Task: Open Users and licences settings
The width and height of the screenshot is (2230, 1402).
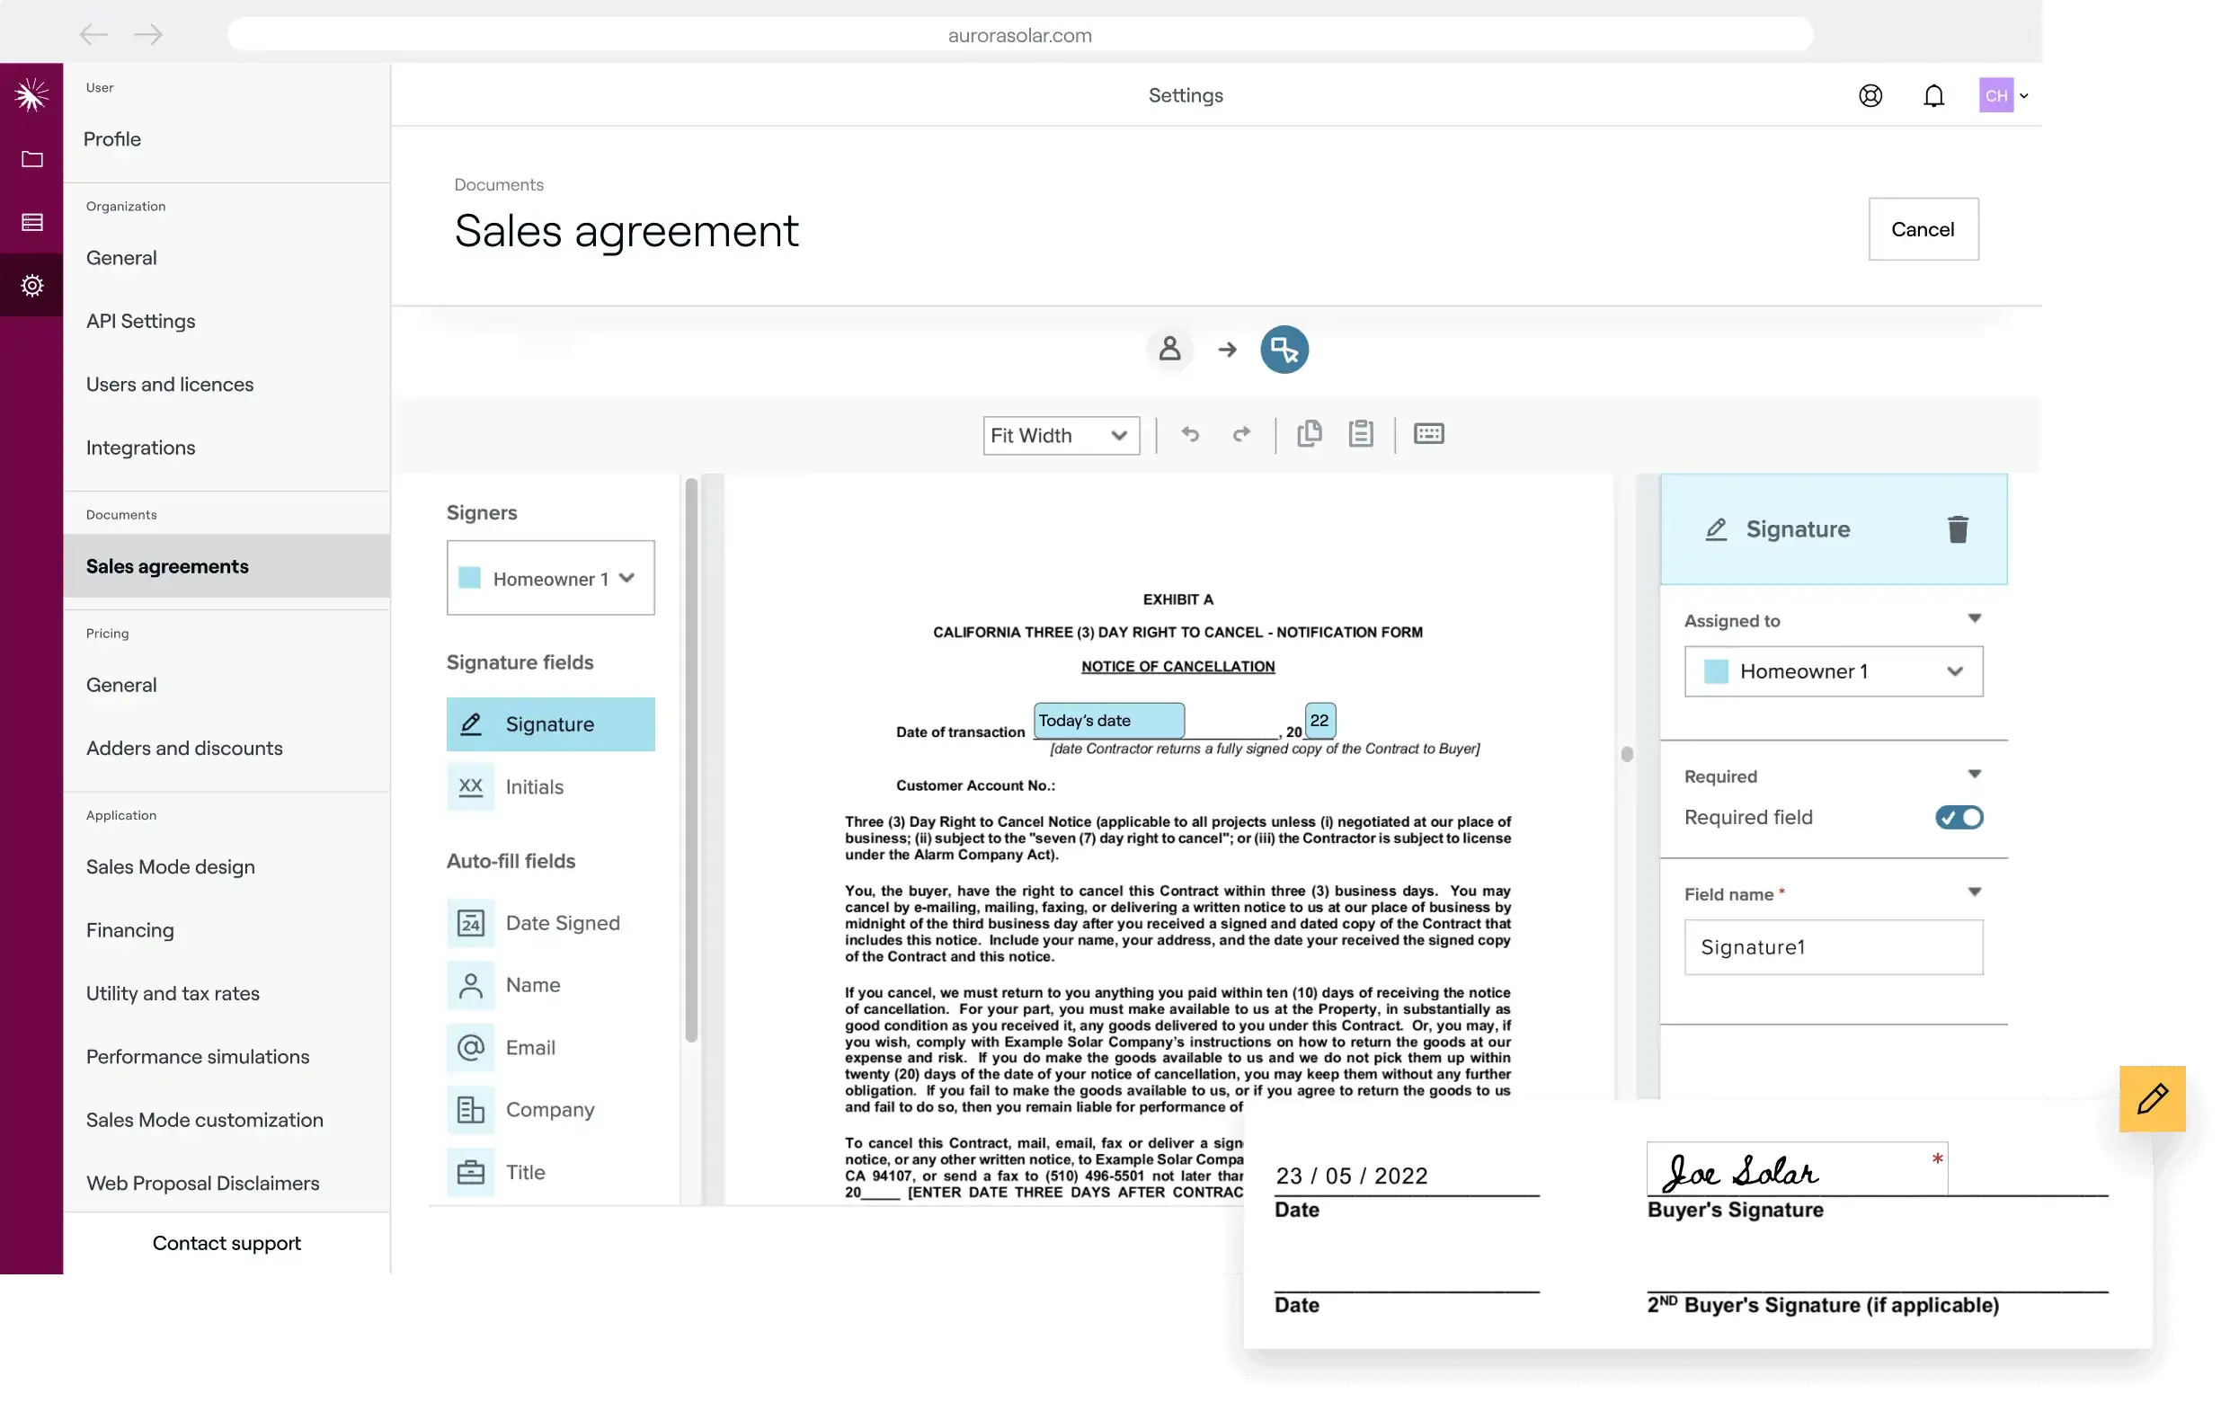Action: (x=170, y=385)
